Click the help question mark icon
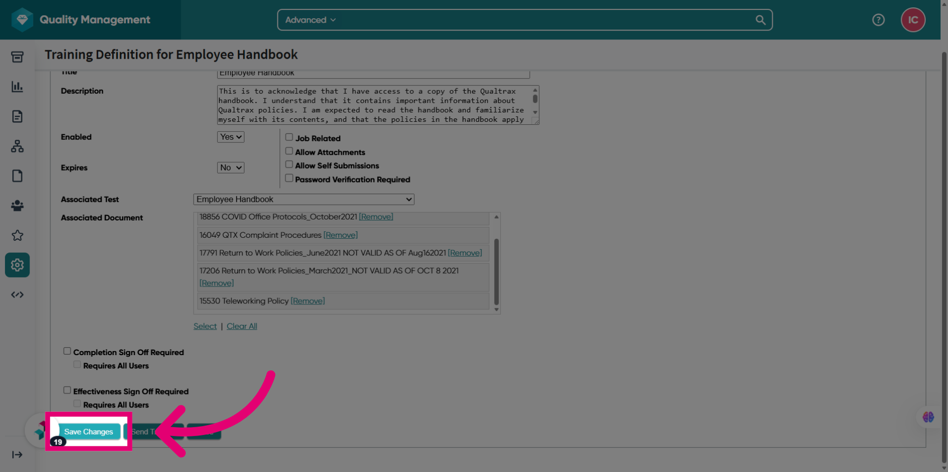The width and height of the screenshot is (948, 472). 878,20
